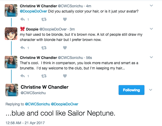The image size is (162, 126).
Task: Reply to the first tweet about hair color
Action: click(x=23, y=19)
